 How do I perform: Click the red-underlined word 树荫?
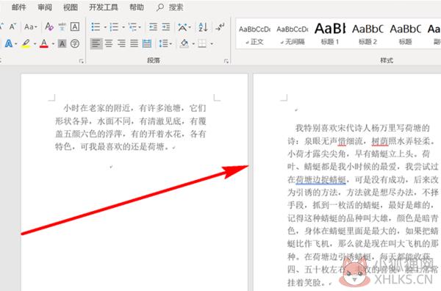380,141
